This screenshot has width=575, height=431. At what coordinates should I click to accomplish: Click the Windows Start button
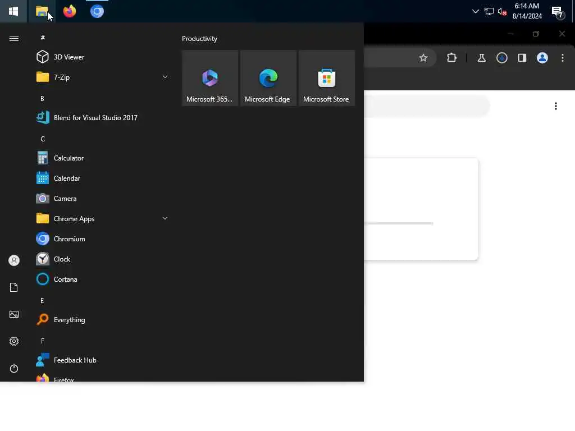(13, 11)
